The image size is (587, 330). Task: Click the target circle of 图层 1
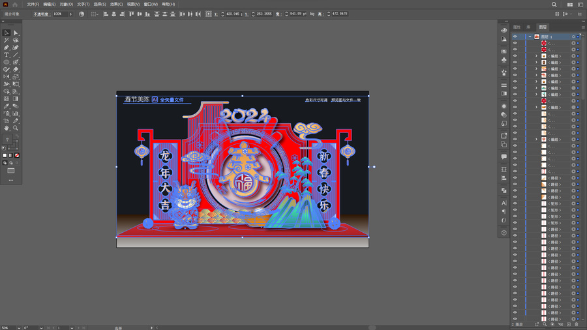point(573,37)
